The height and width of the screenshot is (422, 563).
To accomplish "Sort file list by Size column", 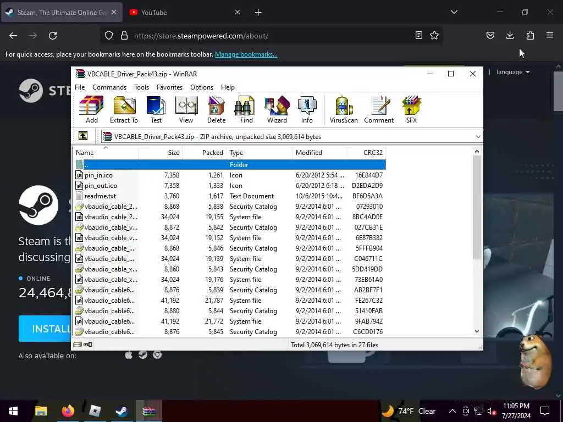I will (160, 153).
